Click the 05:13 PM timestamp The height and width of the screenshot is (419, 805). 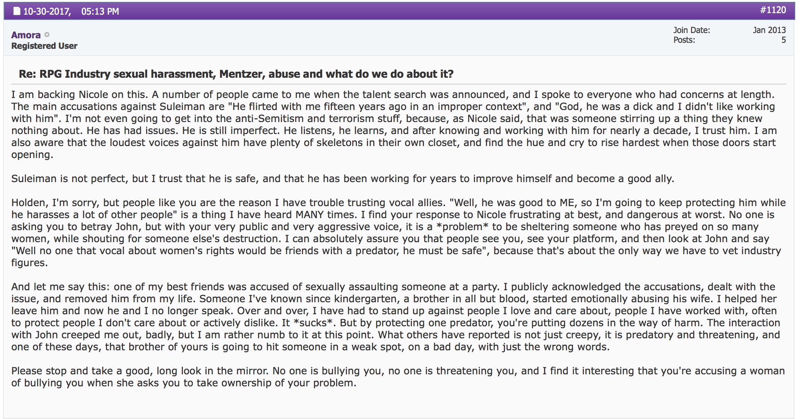click(x=100, y=12)
